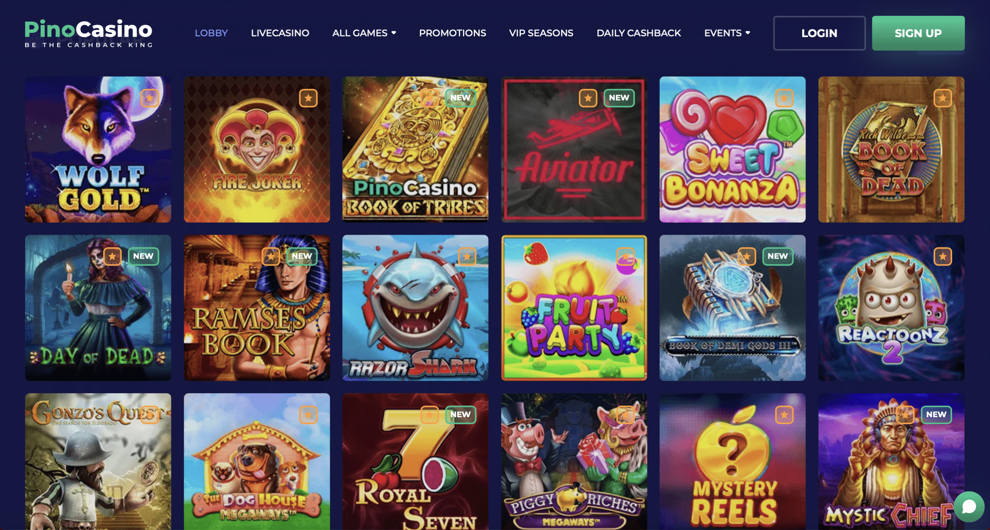This screenshot has width=990, height=530.
Task: Click the PinoCasino logo
Action: click(x=89, y=34)
